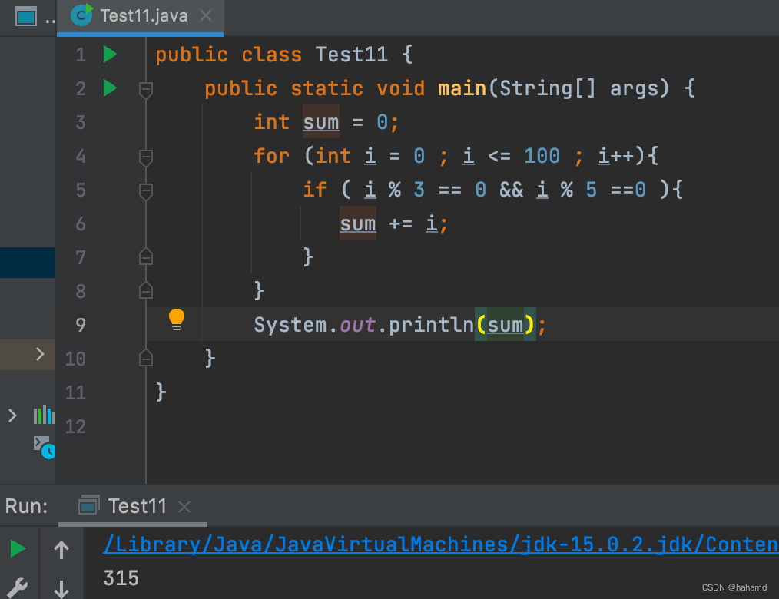This screenshot has width=779, height=599.
Task: Click the number 100 in the for loop
Action: click(542, 156)
